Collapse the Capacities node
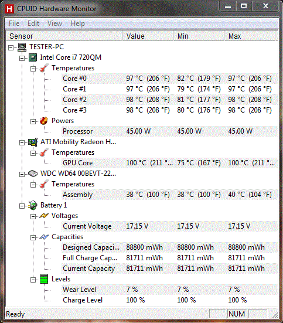 click(33, 238)
